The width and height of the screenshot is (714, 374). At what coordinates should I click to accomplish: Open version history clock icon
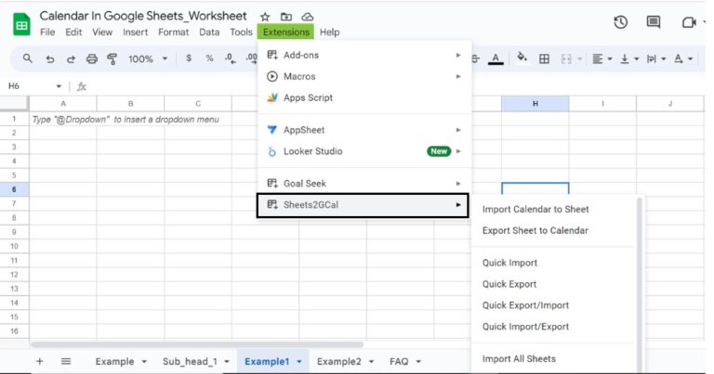pos(620,22)
